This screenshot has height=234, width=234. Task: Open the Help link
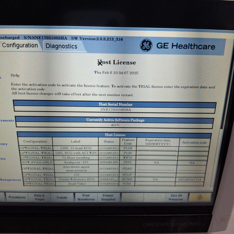pyautogui.click(x=15, y=75)
